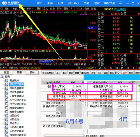Image resolution: width=140 pixels, height=137 pixels.
Task: Click the round dropdown icon beside red arrow
Action: coord(21,12)
